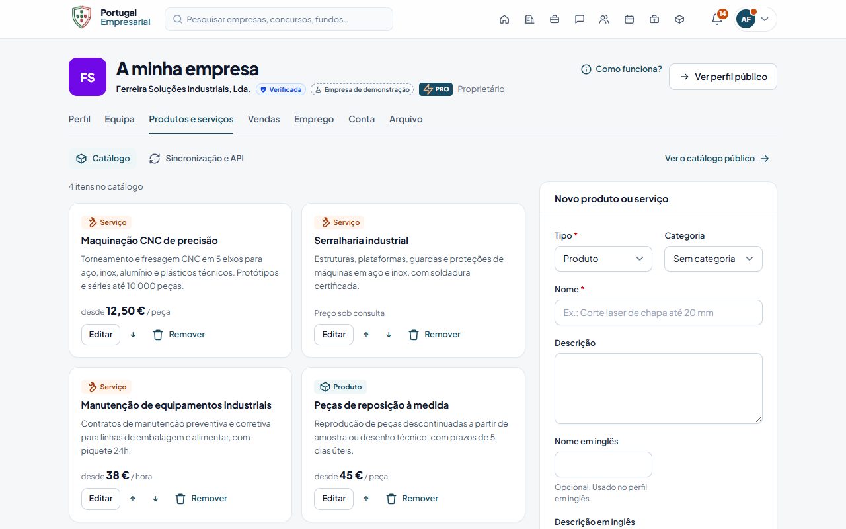Move Manutenção de equipamentos industriais down
Viewport: 846px width, 529px height.
click(155, 499)
